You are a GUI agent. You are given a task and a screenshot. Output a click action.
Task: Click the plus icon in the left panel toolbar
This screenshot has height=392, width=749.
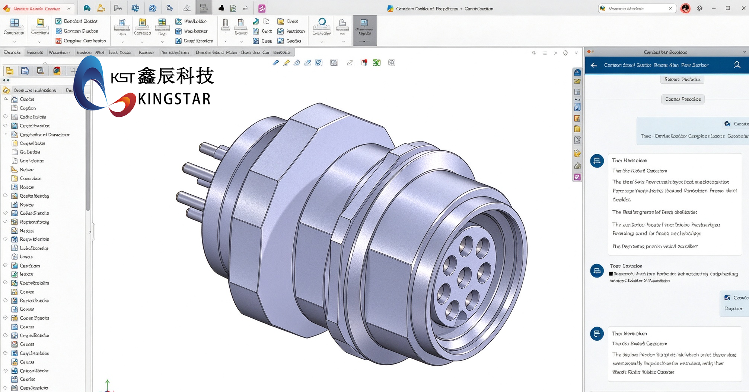click(73, 71)
